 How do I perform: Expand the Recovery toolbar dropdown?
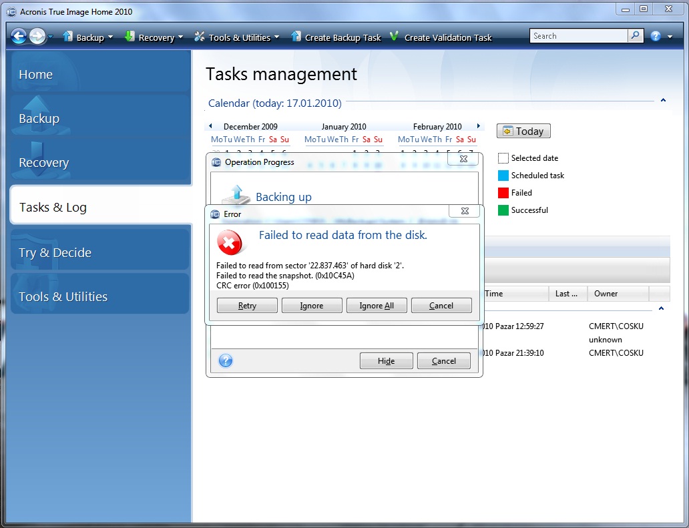[181, 37]
